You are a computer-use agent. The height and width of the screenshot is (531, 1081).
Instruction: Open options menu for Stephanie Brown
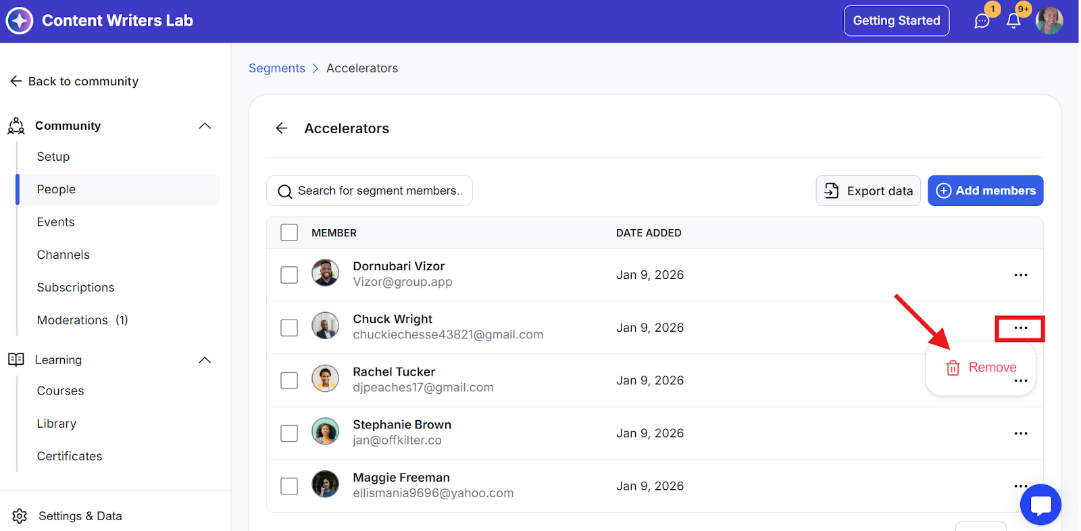pyautogui.click(x=1021, y=433)
